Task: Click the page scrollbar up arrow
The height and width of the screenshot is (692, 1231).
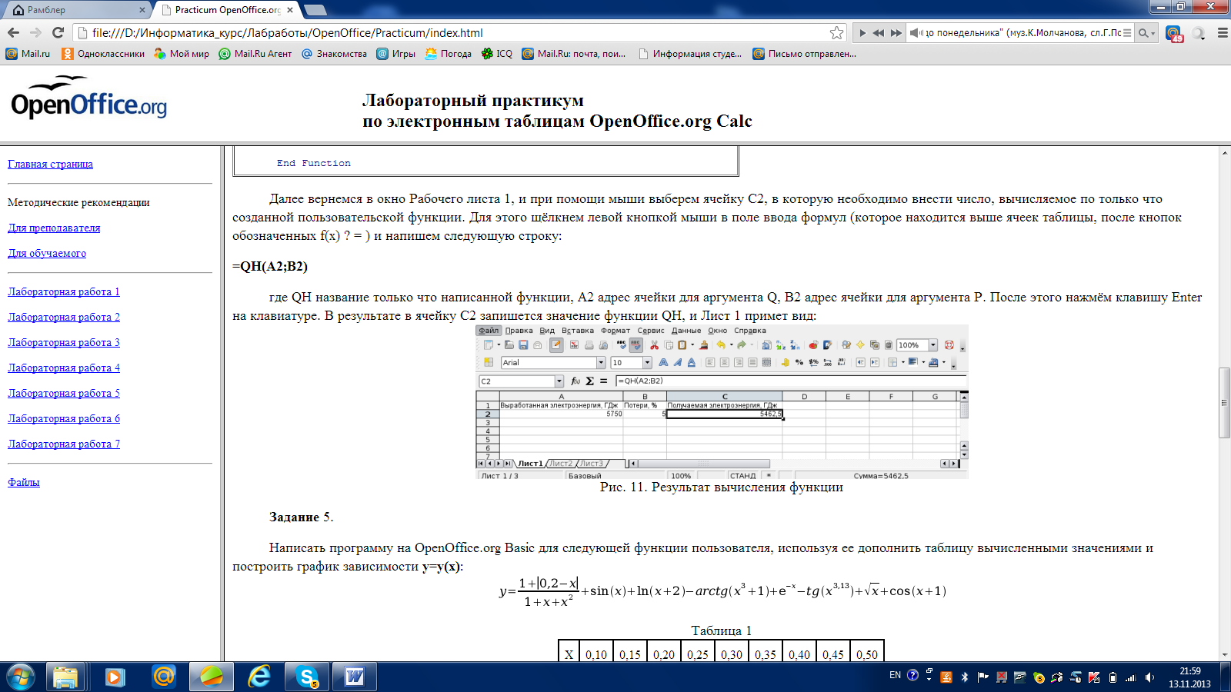Action: [1224, 152]
